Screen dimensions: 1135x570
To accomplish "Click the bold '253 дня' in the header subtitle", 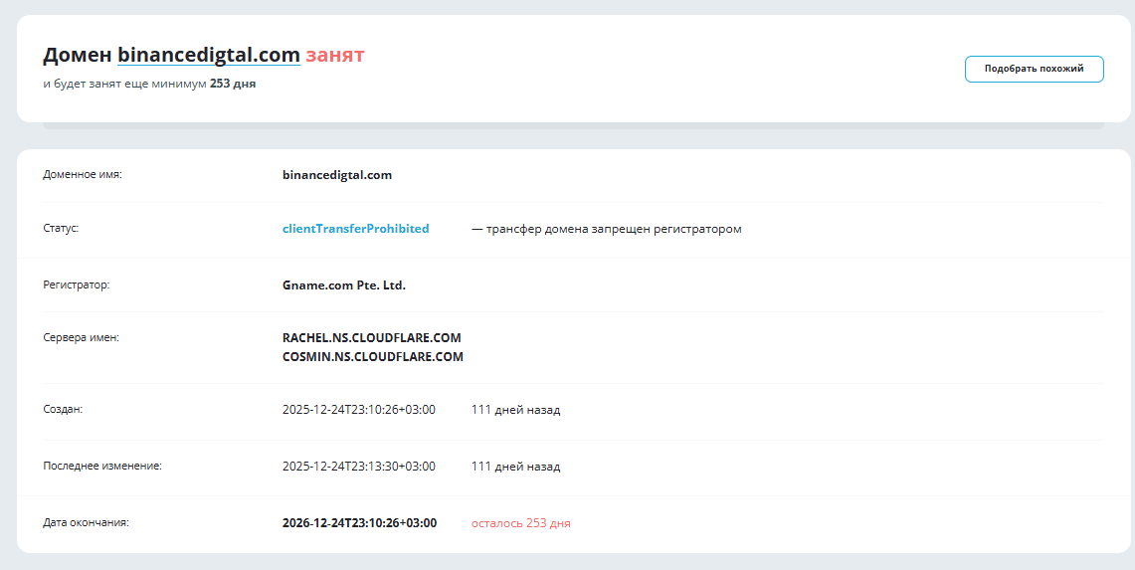I will pos(233,84).
